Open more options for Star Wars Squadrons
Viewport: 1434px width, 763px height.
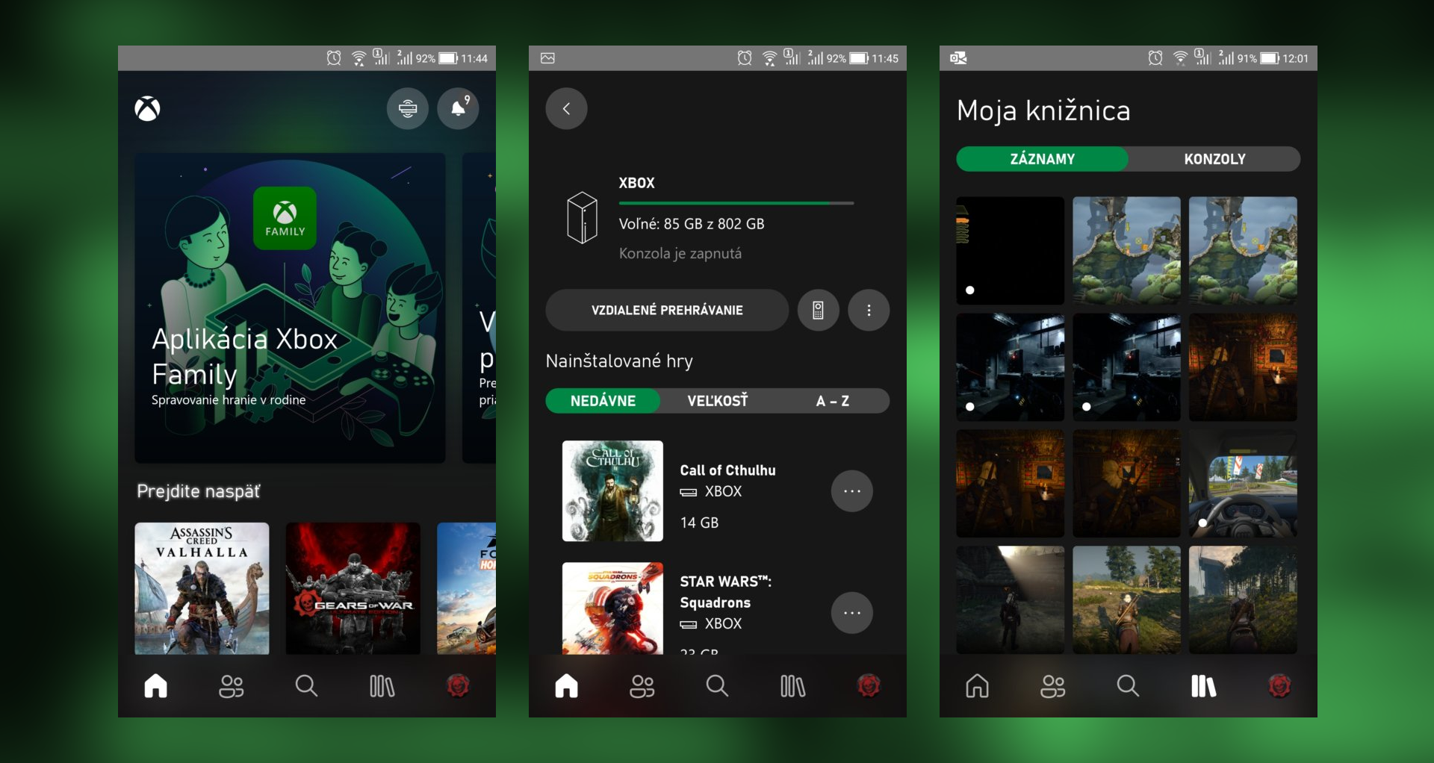pyautogui.click(x=852, y=613)
